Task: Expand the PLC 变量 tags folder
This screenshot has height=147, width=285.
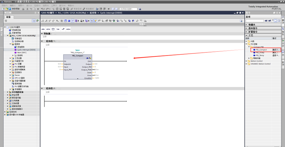Action: tap(10, 64)
